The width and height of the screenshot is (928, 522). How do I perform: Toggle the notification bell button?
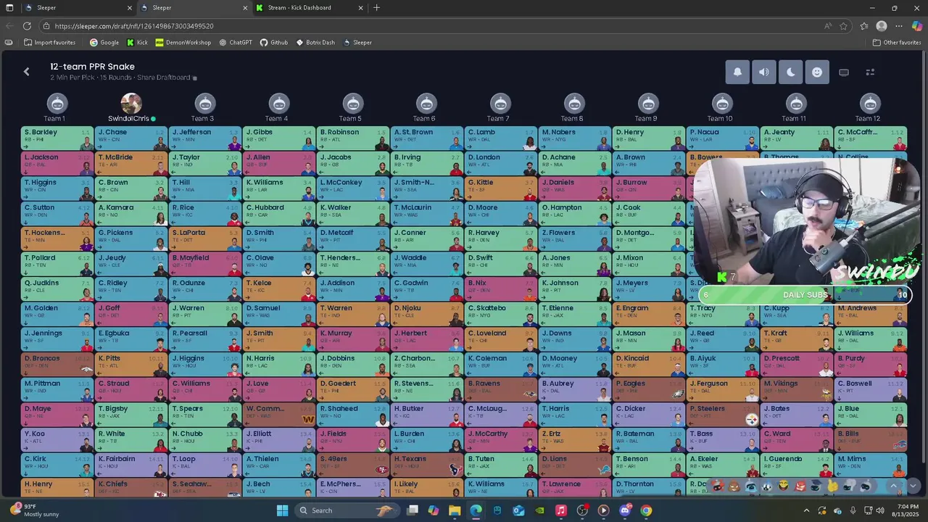coord(737,72)
